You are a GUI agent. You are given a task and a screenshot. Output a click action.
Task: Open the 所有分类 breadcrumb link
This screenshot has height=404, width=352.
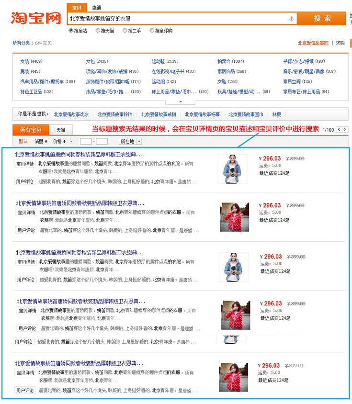[21, 43]
